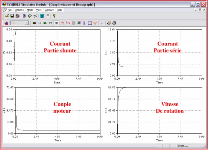Click the horizontal axis scaling icon
Viewport: 209px width, 150px height.
coord(63,23)
